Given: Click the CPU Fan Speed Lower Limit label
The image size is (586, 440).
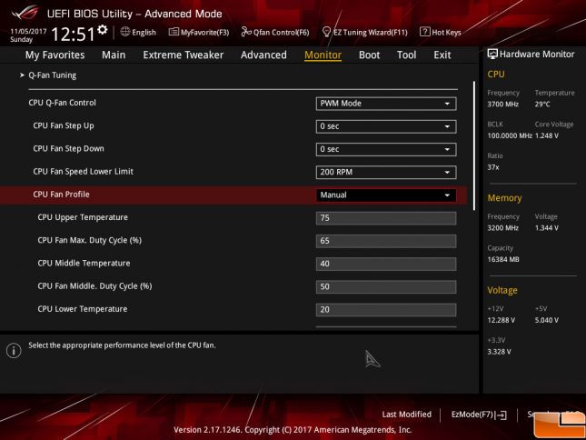Looking at the screenshot, I should coord(83,172).
